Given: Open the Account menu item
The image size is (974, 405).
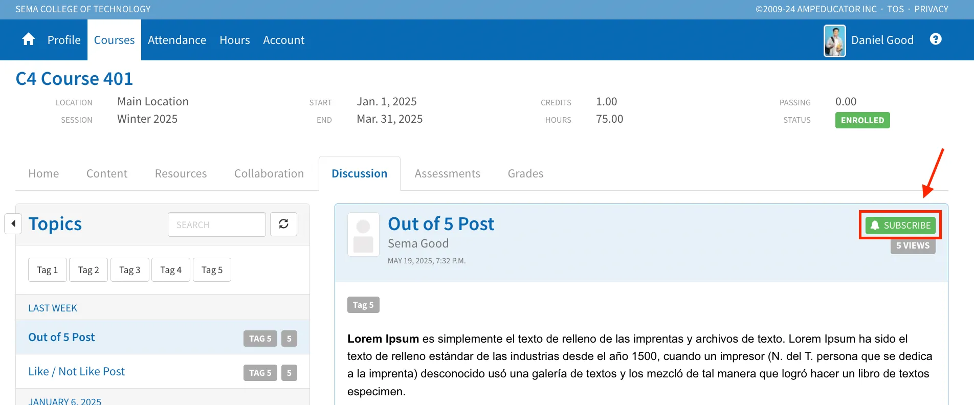Looking at the screenshot, I should [x=284, y=40].
